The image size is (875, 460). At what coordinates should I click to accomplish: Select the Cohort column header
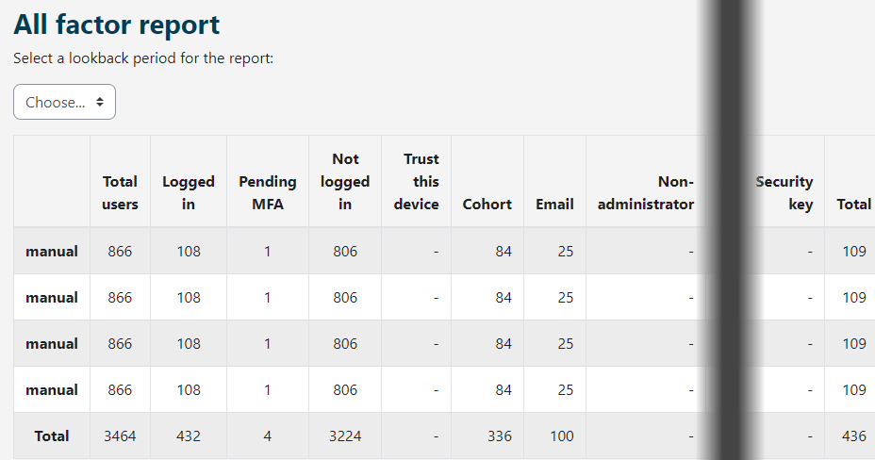487,204
